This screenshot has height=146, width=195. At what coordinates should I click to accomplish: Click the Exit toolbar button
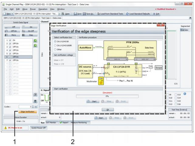click(x=156, y=14)
